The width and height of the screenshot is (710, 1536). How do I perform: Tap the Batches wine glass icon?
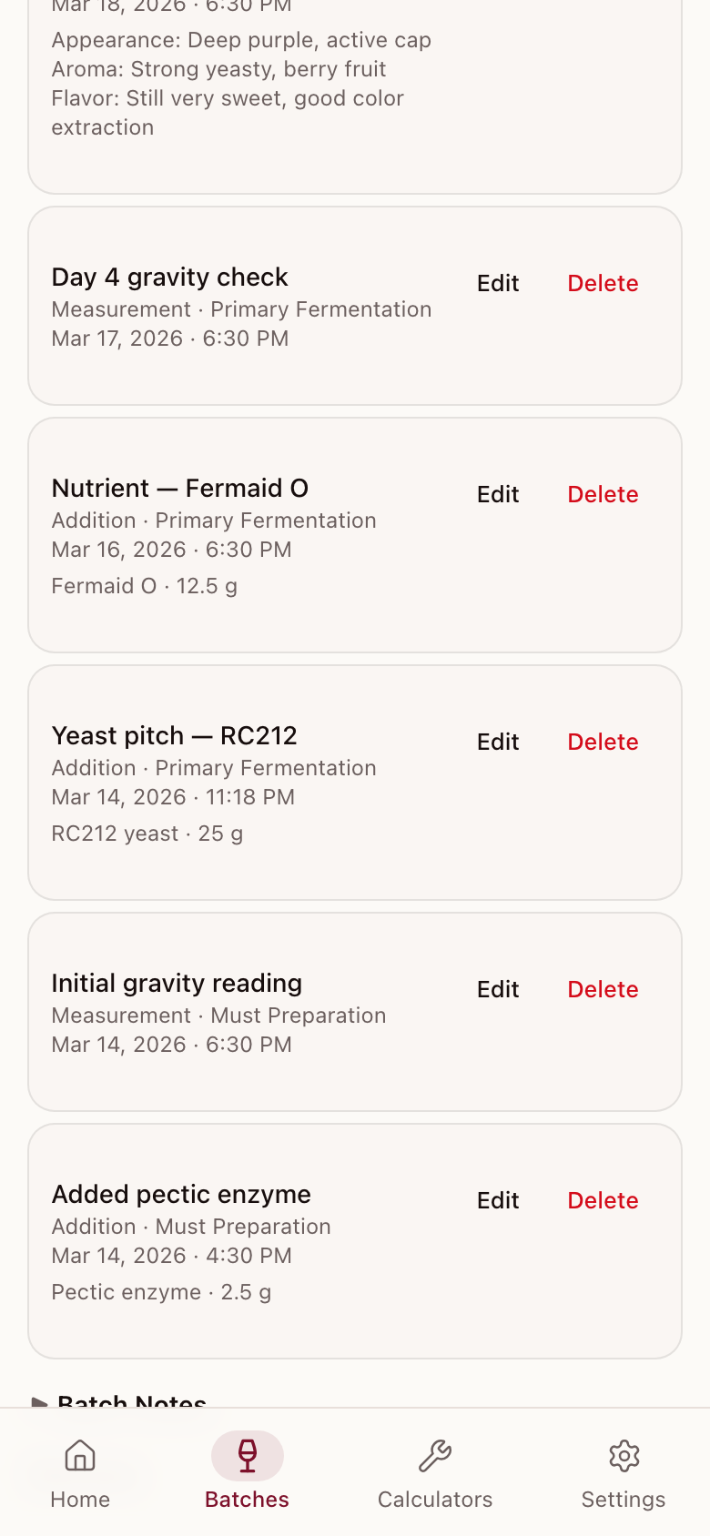click(x=247, y=1456)
